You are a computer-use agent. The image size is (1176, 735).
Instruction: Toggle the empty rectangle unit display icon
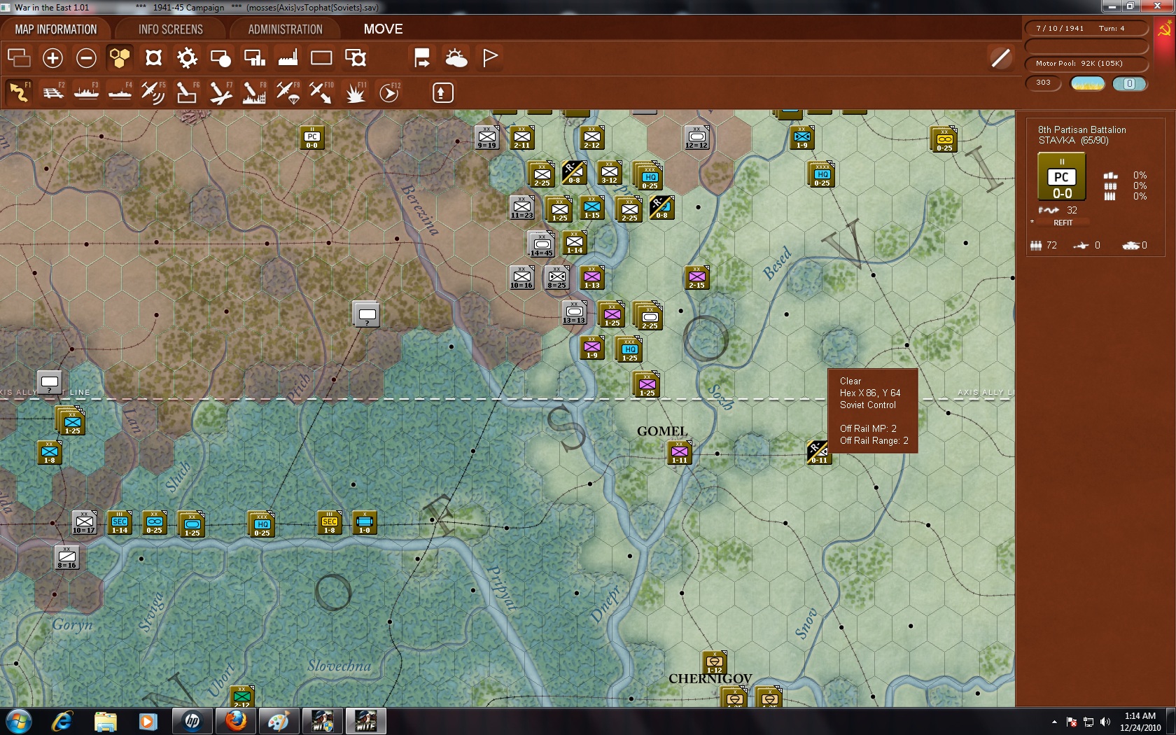(321, 57)
